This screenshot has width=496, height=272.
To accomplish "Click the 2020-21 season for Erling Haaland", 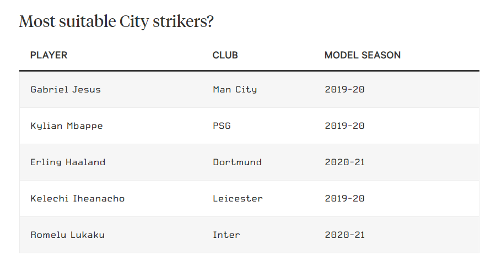I will (344, 162).
